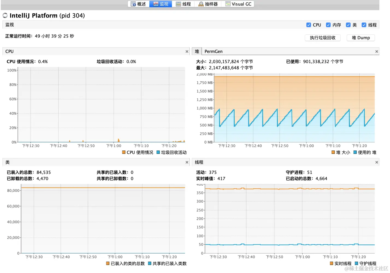Click the 线程 tab icon
Viewport: 390px width, 273px height.
point(178,4)
